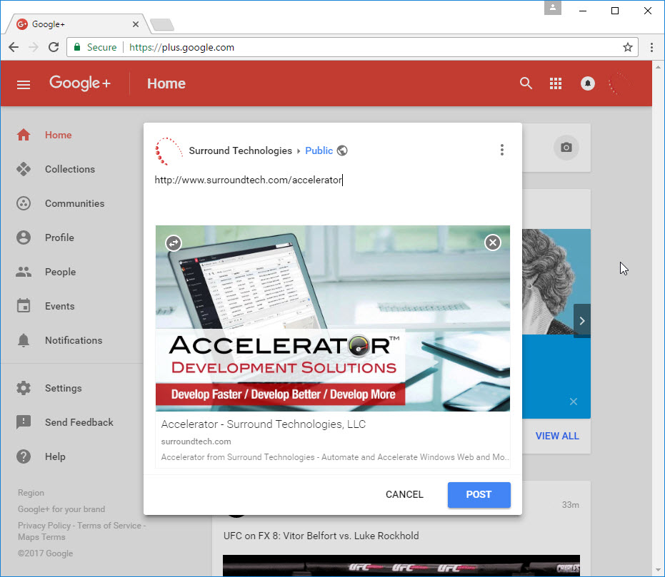
Task: Click the Communities circle icon
Action: click(x=24, y=203)
